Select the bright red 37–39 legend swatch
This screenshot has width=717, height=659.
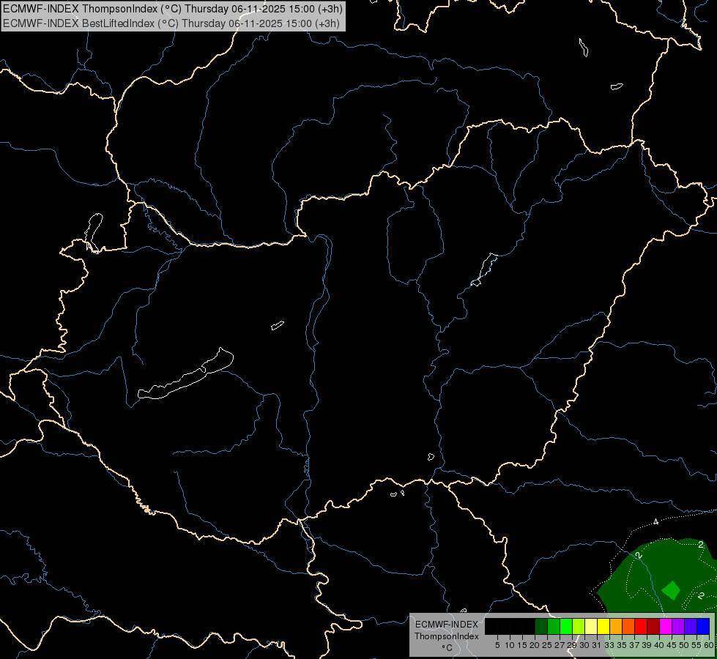tap(641, 626)
